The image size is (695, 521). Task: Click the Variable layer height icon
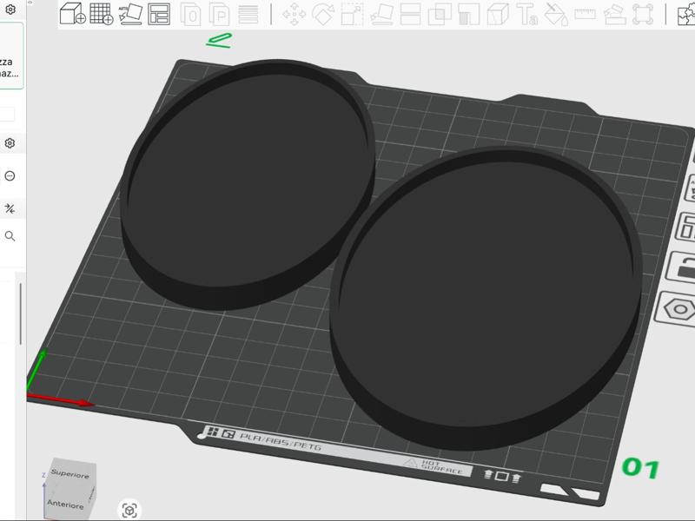pyautogui.click(x=248, y=14)
